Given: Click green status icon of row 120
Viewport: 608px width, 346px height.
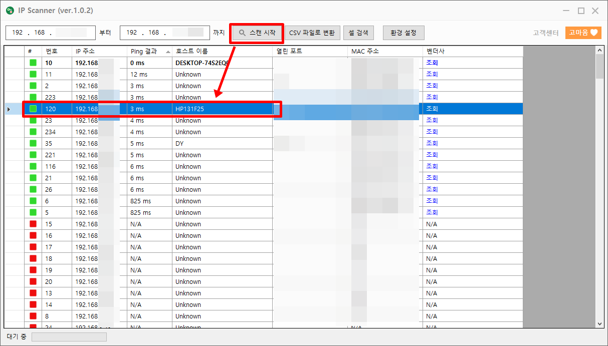Looking at the screenshot, I should coord(33,109).
